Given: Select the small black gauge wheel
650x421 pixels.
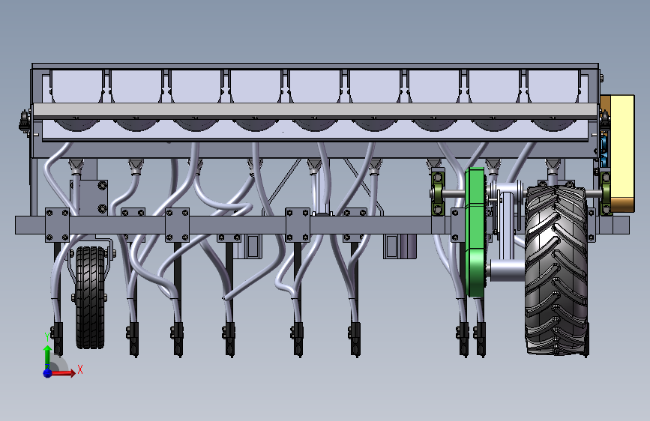Looking at the screenshot, I should [91, 297].
